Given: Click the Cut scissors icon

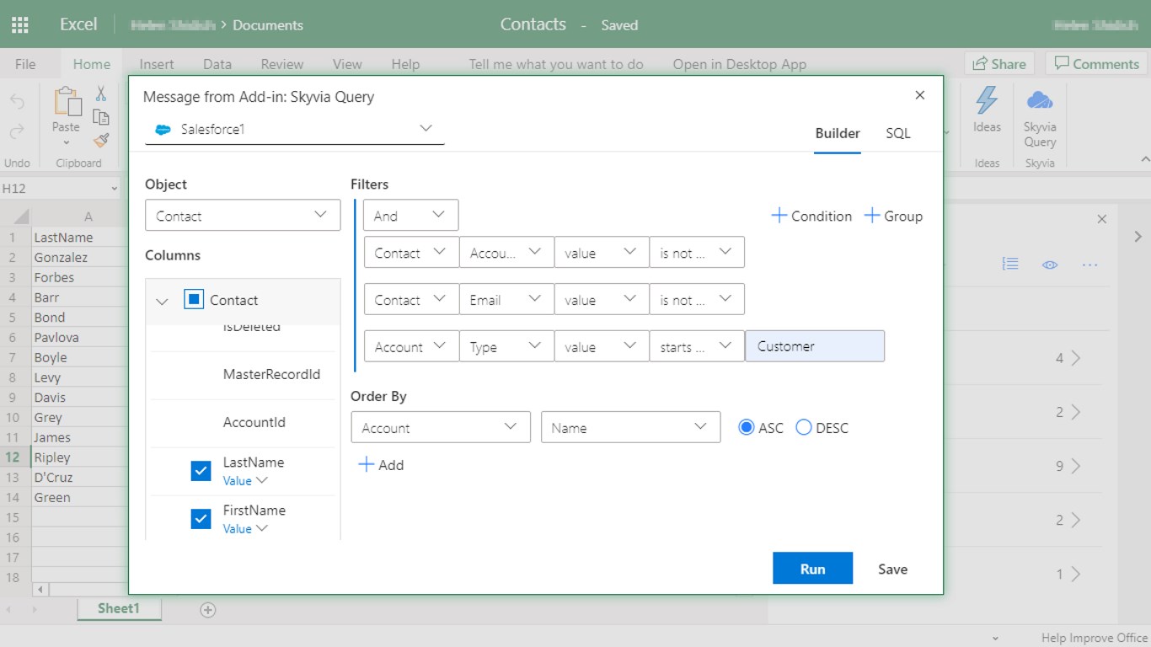Looking at the screenshot, I should click(x=101, y=94).
